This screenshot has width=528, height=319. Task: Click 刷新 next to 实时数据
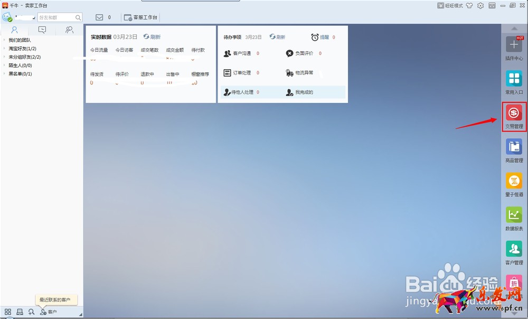[152, 37]
